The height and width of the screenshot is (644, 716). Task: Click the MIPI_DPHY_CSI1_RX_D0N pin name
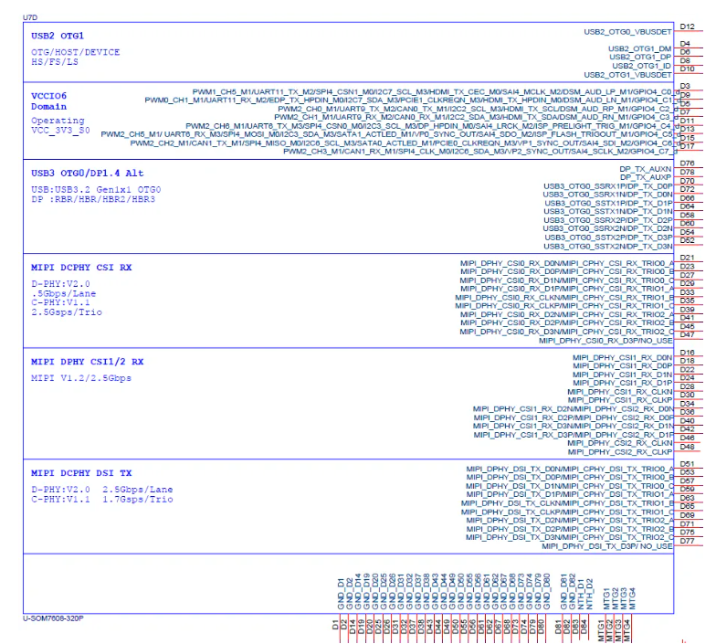[x=623, y=358]
